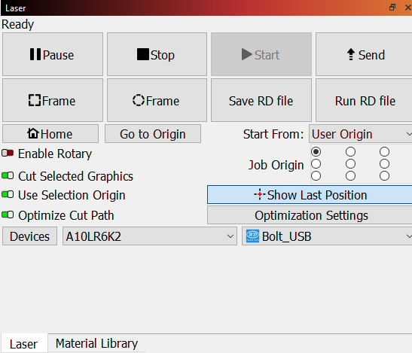This screenshot has width=412, height=353.
Task: Stop the running laser job
Action: (157, 54)
